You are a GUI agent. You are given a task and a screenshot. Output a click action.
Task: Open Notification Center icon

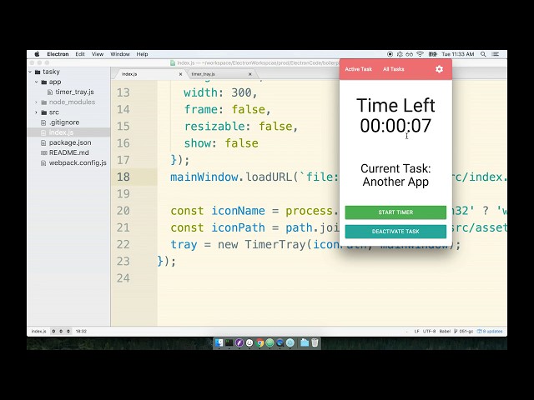pyautogui.click(x=496, y=54)
